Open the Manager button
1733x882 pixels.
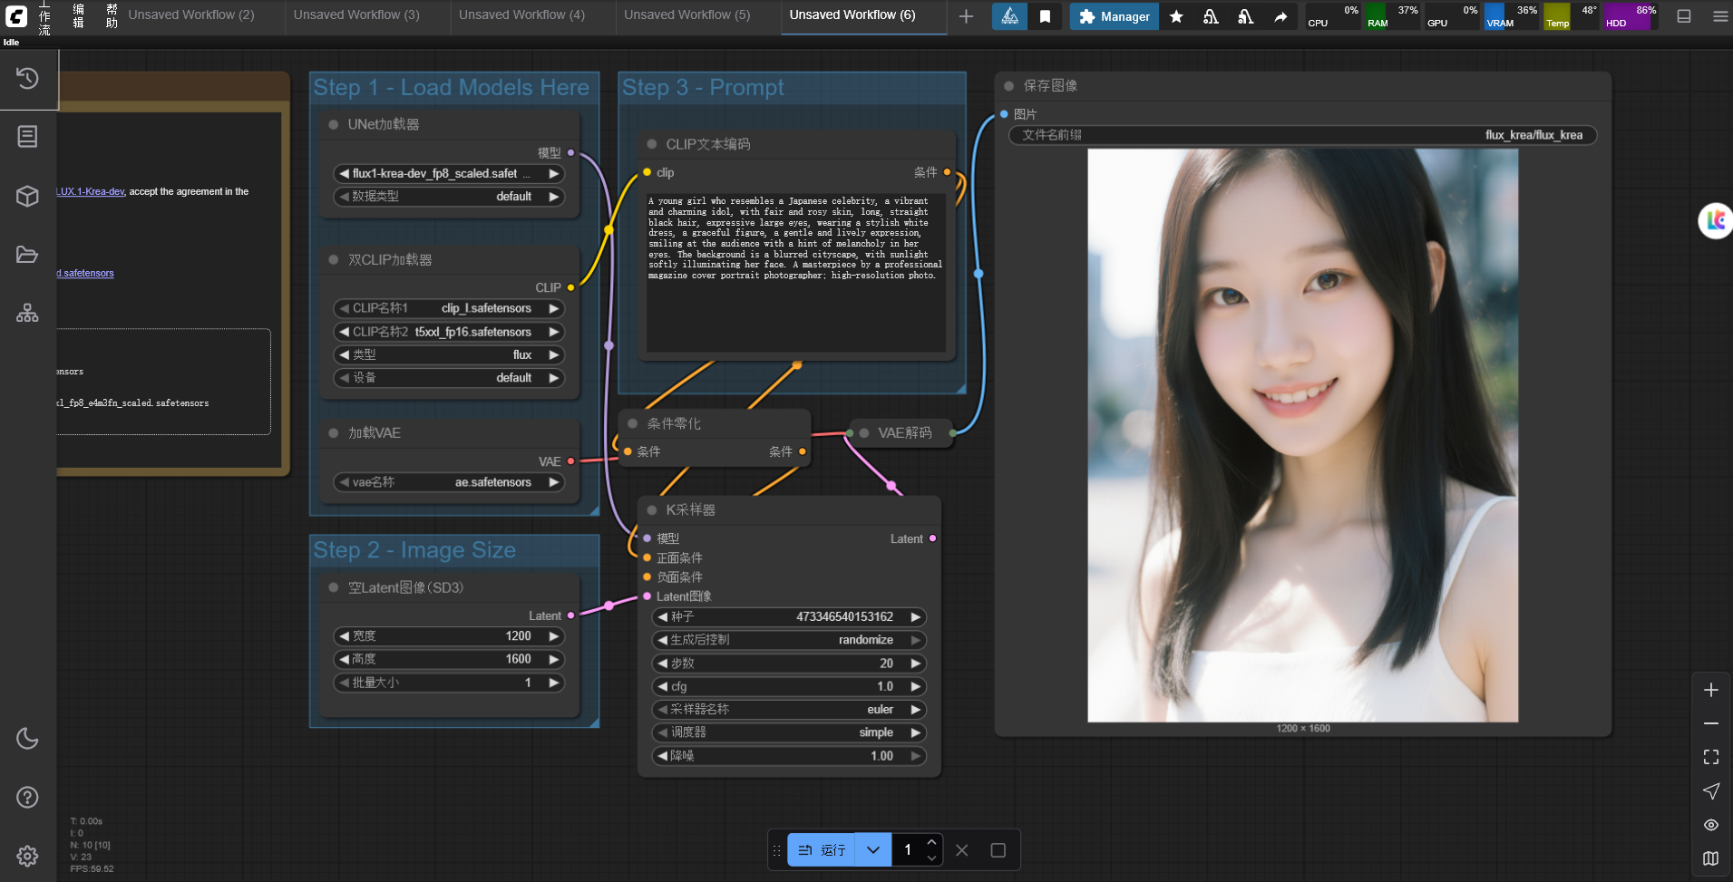point(1114,16)
